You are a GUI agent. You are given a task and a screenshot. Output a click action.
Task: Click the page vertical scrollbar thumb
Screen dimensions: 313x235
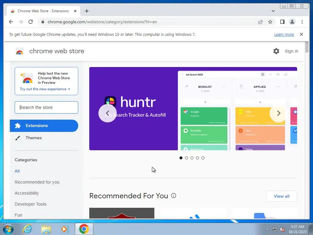pos(307,47)
